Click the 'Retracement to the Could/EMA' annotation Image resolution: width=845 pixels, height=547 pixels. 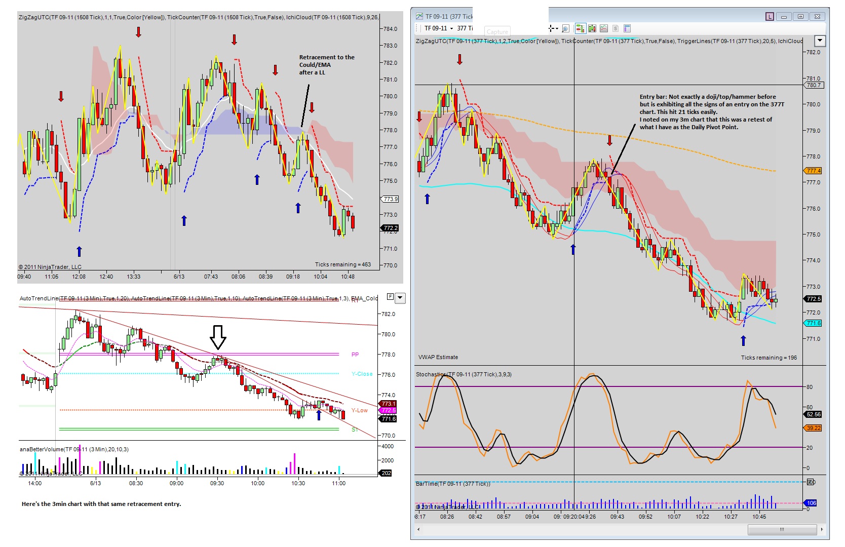tap(327, 65)
